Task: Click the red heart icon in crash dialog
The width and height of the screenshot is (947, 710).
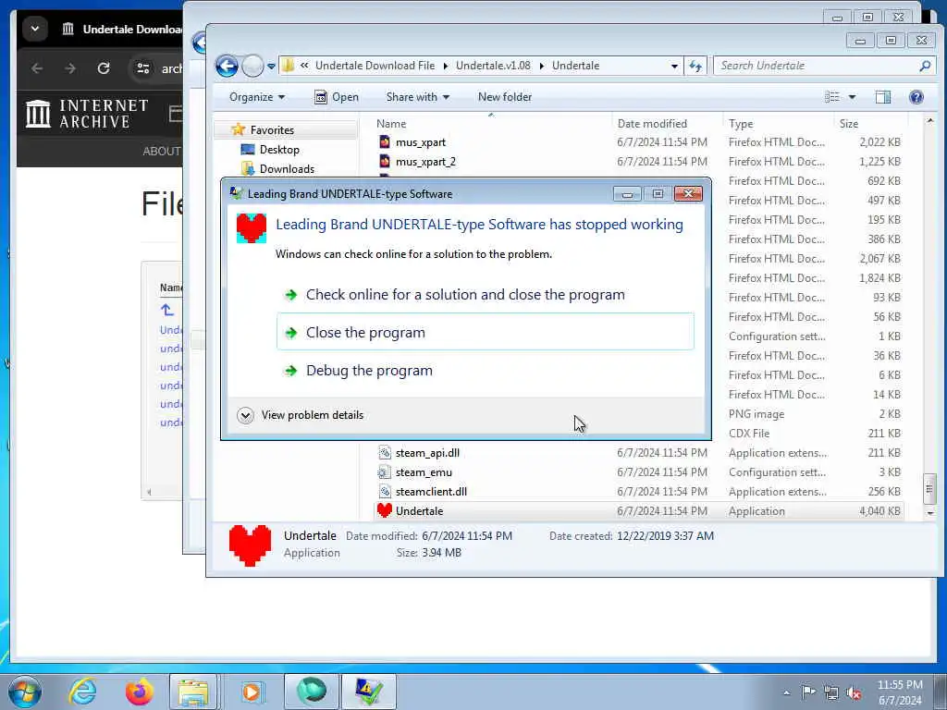Action: coord(252,228)
